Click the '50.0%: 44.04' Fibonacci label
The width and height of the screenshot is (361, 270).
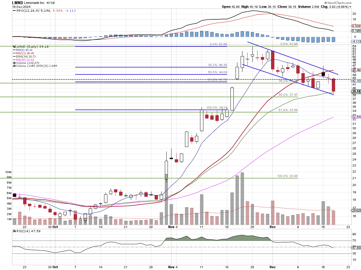[217, 72]
